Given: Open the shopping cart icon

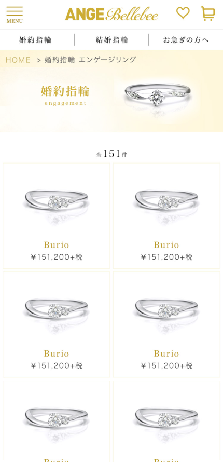Looking at the screenshot, I should tap(208, 13).
